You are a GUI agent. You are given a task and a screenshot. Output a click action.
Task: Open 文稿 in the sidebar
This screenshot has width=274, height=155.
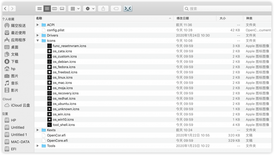point(12,54)
